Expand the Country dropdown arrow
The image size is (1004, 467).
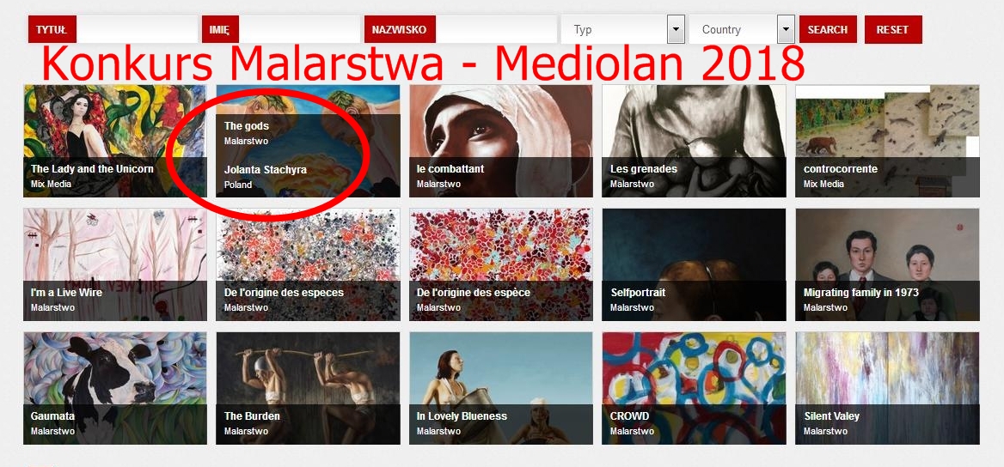(786, 29)
